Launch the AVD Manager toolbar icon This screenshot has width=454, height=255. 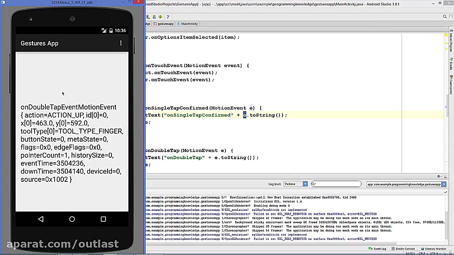147,17
